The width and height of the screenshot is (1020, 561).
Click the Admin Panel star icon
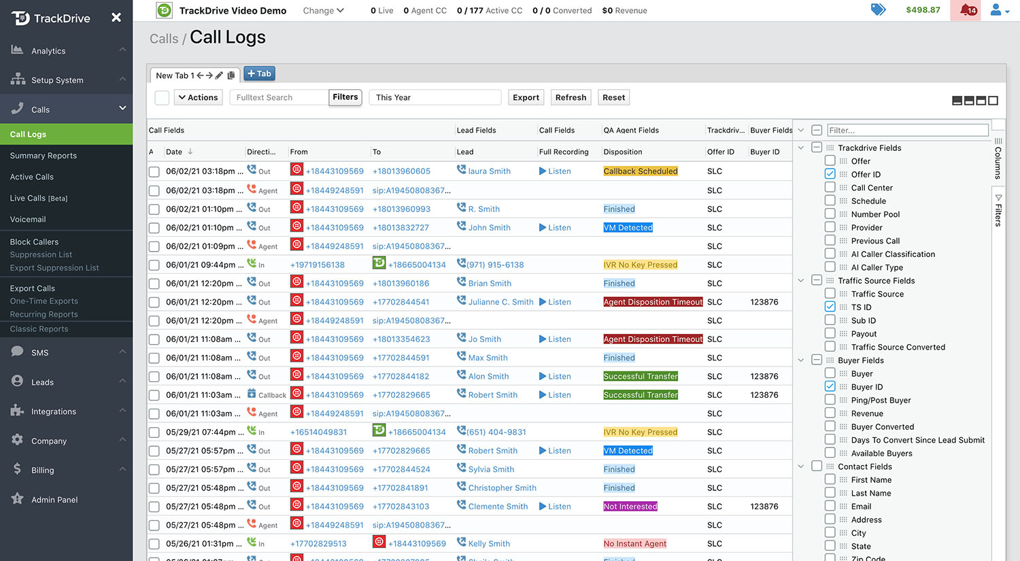[17, 498]
